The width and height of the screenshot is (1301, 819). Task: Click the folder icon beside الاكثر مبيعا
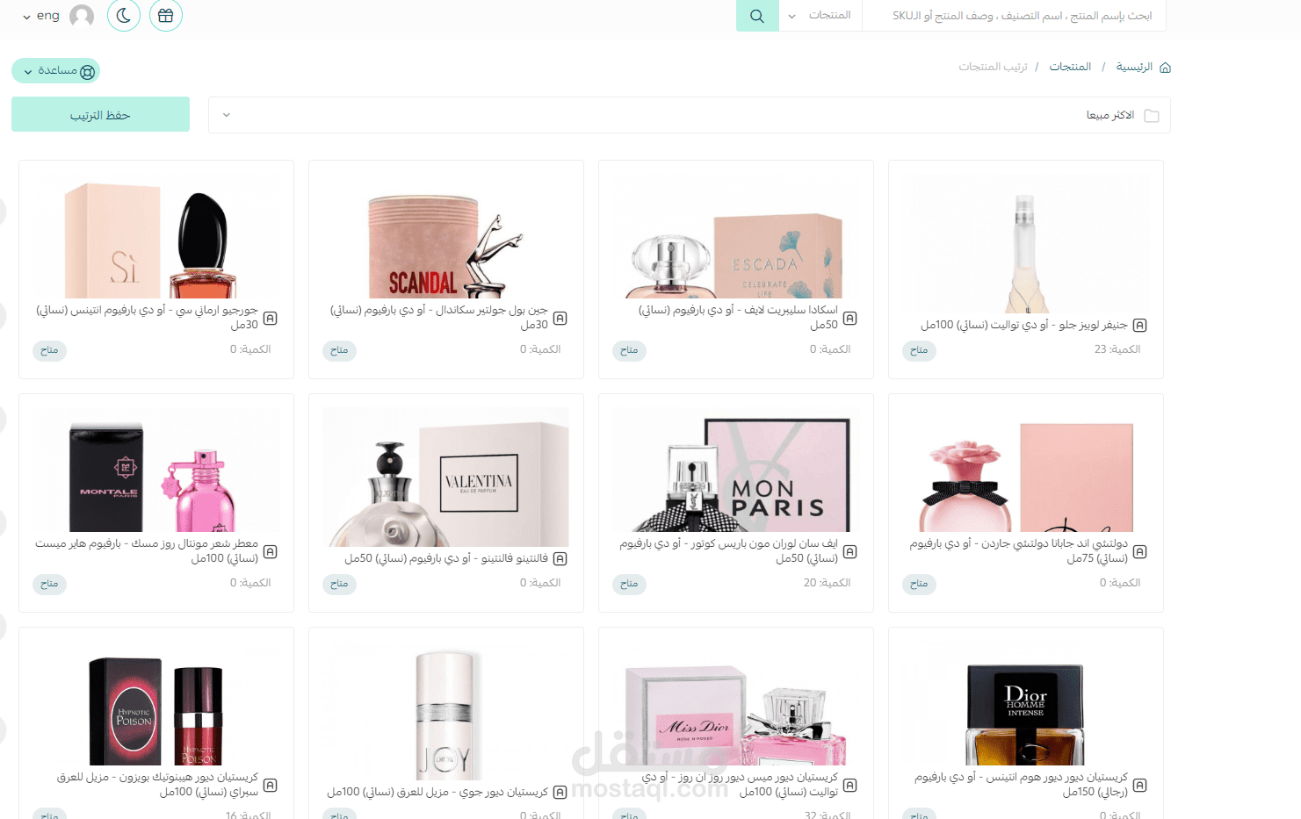pos(1152,116)
